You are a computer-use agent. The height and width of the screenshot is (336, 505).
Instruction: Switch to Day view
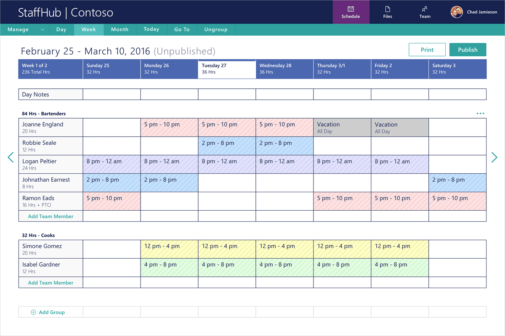[x=61, y=29]
